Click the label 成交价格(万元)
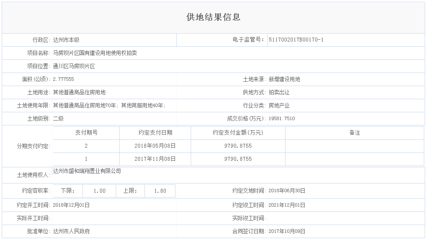426x239 pixels. [247, 118]
